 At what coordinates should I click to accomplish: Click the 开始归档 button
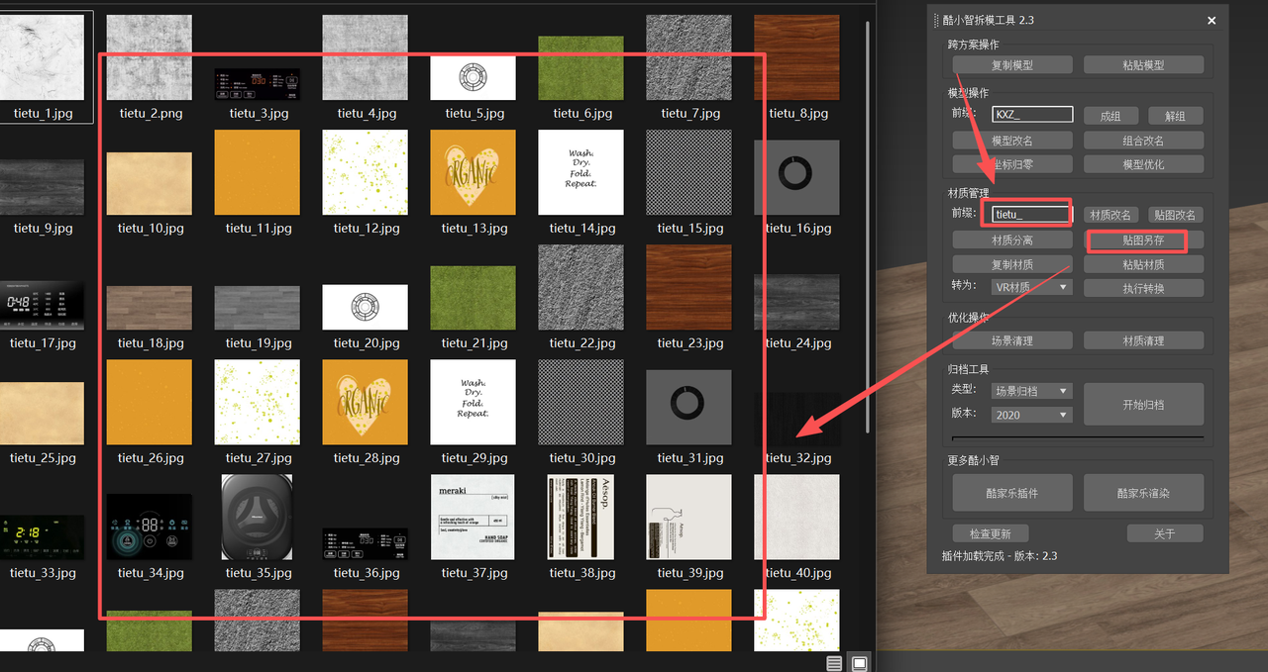1143,404
